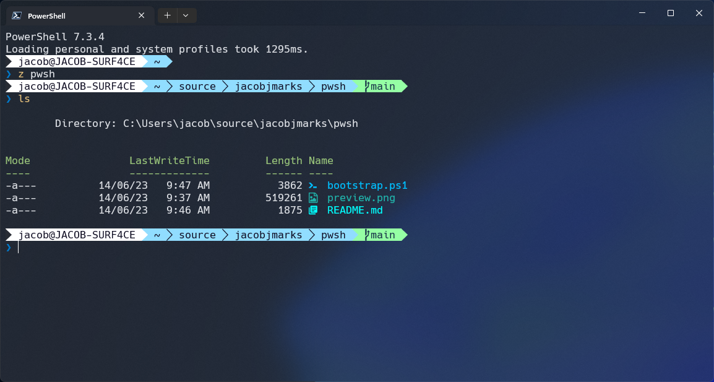Viewport: 714px width, 382px height.
Task: Click the LastWriteTime column header
Action: (x=170, y=160)
